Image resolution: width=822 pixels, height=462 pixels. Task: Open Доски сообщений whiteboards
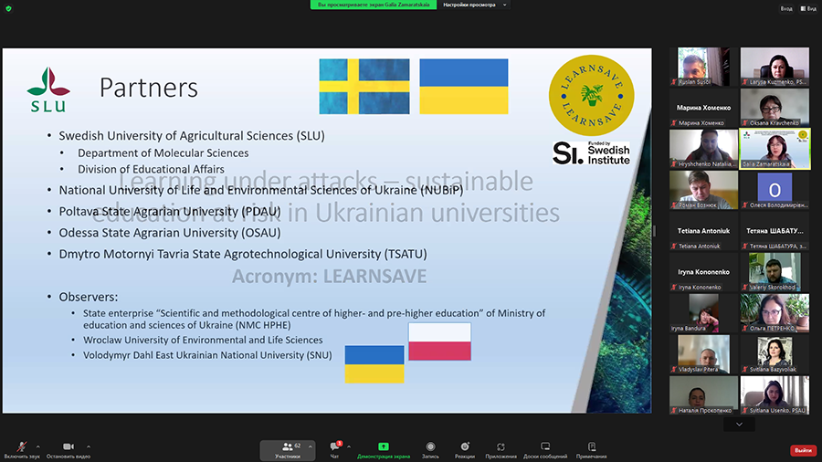545,450
